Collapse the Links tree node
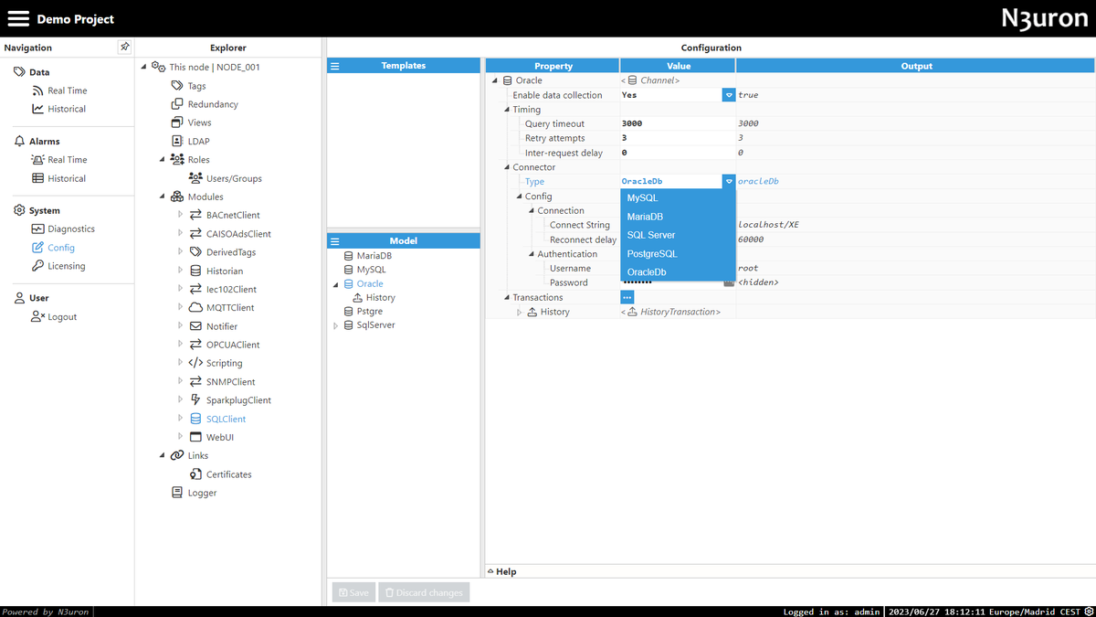Viewport: 1096px width, 617px height. tap(163, 455)
